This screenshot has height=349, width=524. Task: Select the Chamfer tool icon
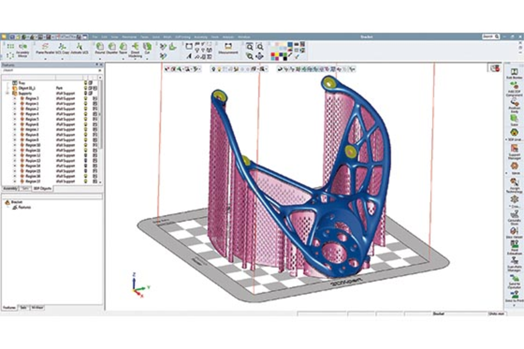click(112, 47)
